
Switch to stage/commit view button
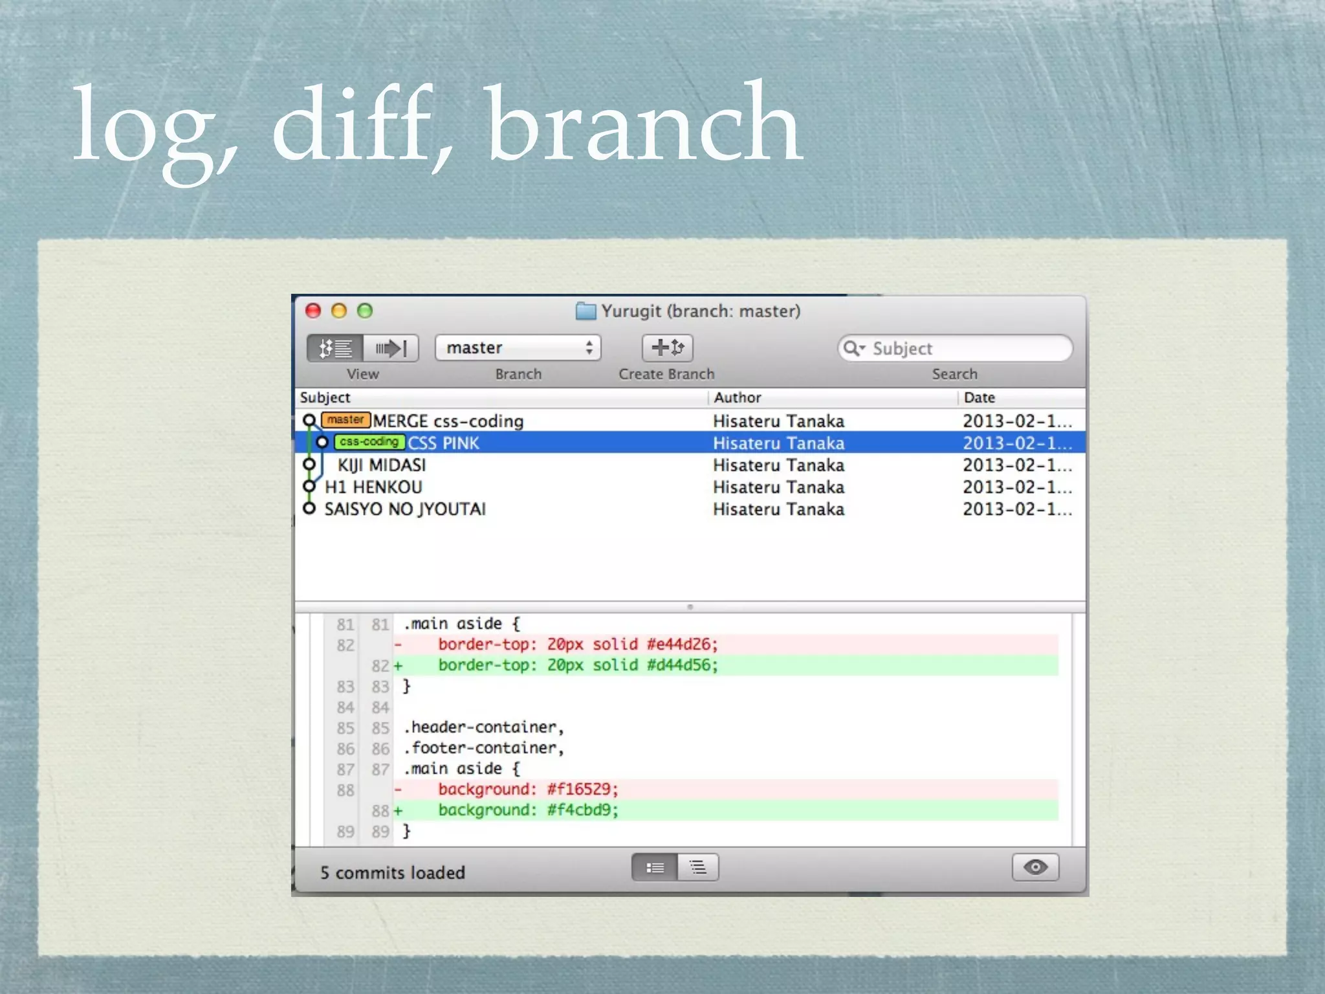(391, 348)
